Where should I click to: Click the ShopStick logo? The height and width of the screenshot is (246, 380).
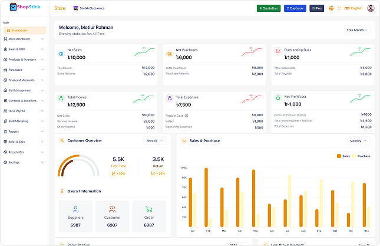pos(25,7)
